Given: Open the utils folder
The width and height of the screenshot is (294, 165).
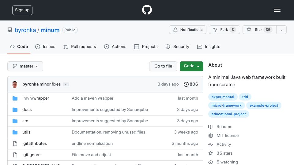Looking at the screenshot, I should click(x=26, y=132).
